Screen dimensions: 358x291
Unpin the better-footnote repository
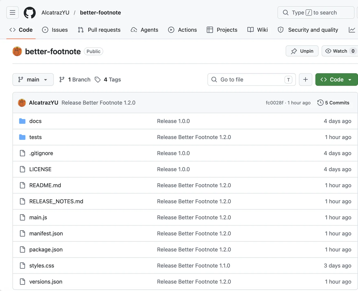302,51
